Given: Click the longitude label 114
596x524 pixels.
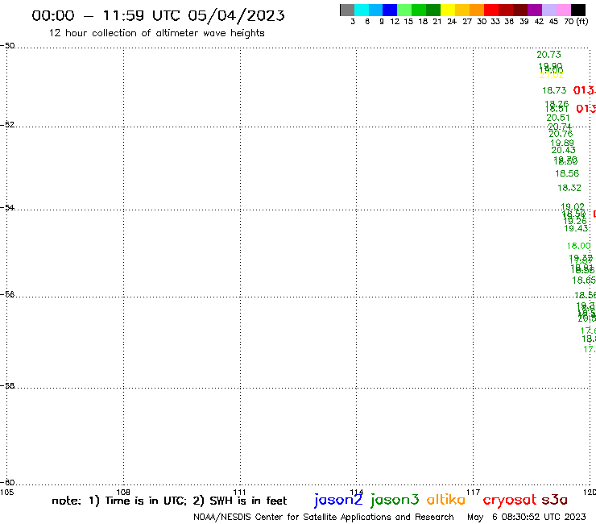Looking at the screenshot, I should point(357,492).
